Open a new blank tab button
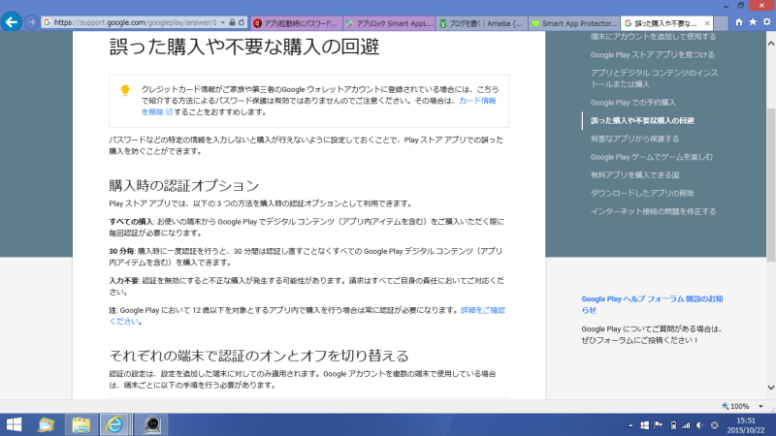 click(721, 23)
